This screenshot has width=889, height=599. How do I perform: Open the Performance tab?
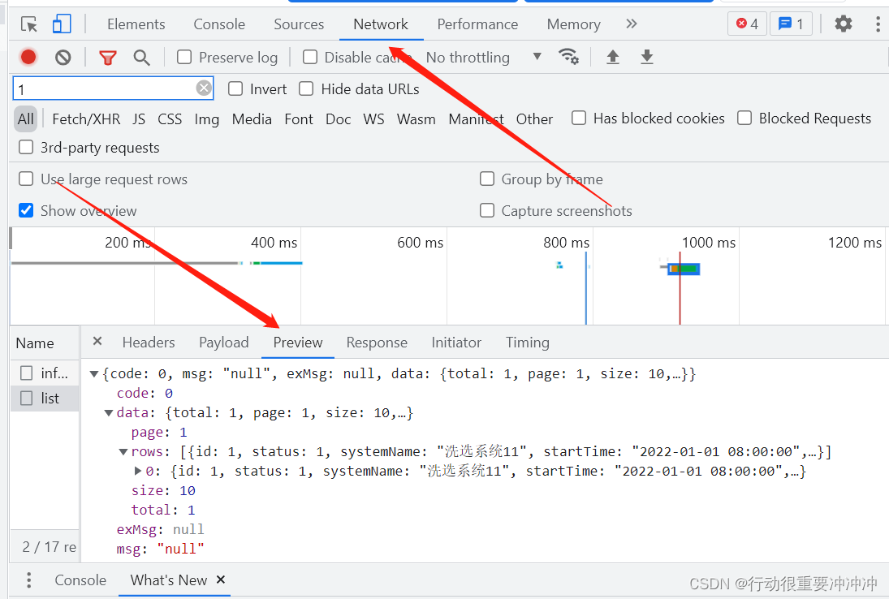[x=477, y=24]
